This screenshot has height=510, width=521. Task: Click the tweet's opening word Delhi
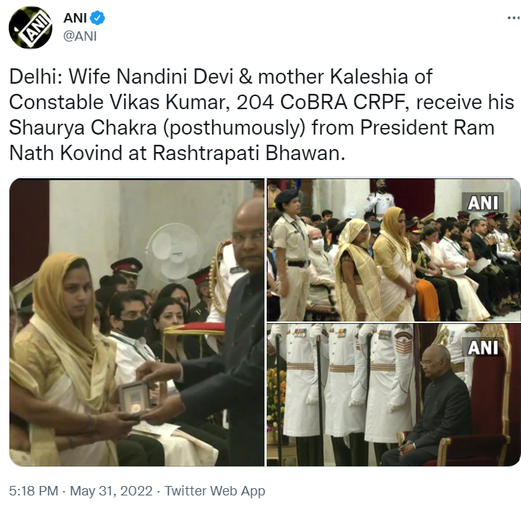pos(36,76)
